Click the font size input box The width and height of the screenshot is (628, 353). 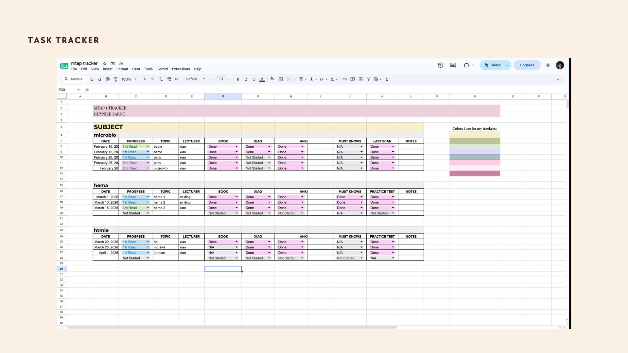[x=221, y=79]
